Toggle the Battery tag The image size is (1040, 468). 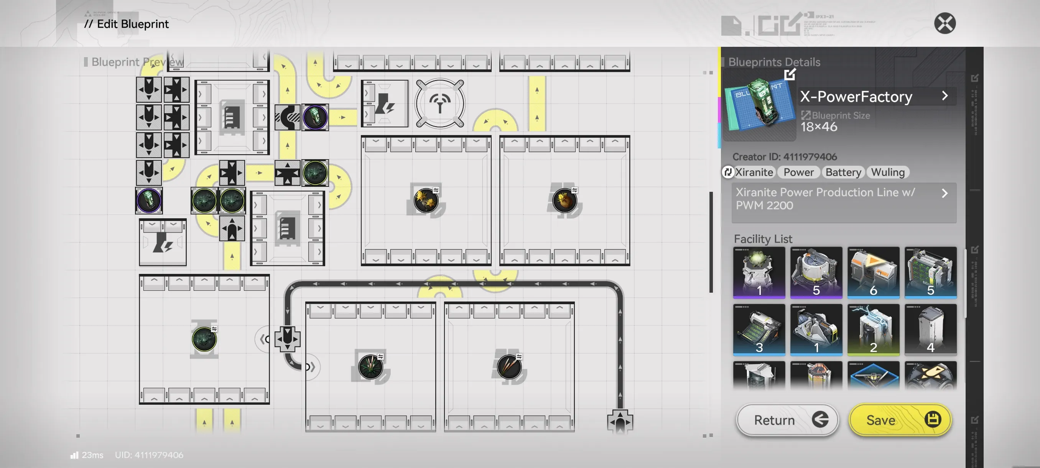(843, 172)
